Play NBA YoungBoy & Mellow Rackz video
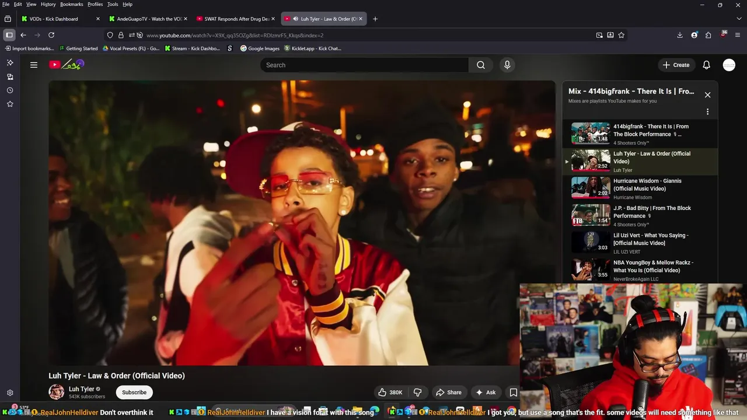The width and height of the screenshot is (747, 420). click(640, 270)
